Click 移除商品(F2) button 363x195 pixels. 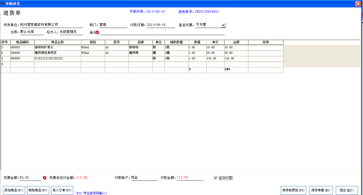(38, 190)
